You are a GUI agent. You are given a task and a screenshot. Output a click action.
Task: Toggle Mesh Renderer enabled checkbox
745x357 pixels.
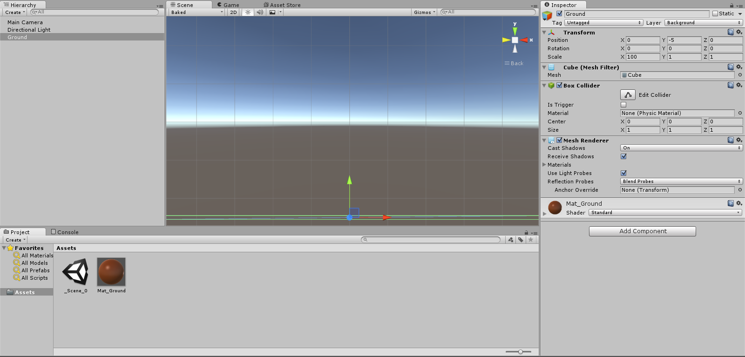(x=559, y=140)
